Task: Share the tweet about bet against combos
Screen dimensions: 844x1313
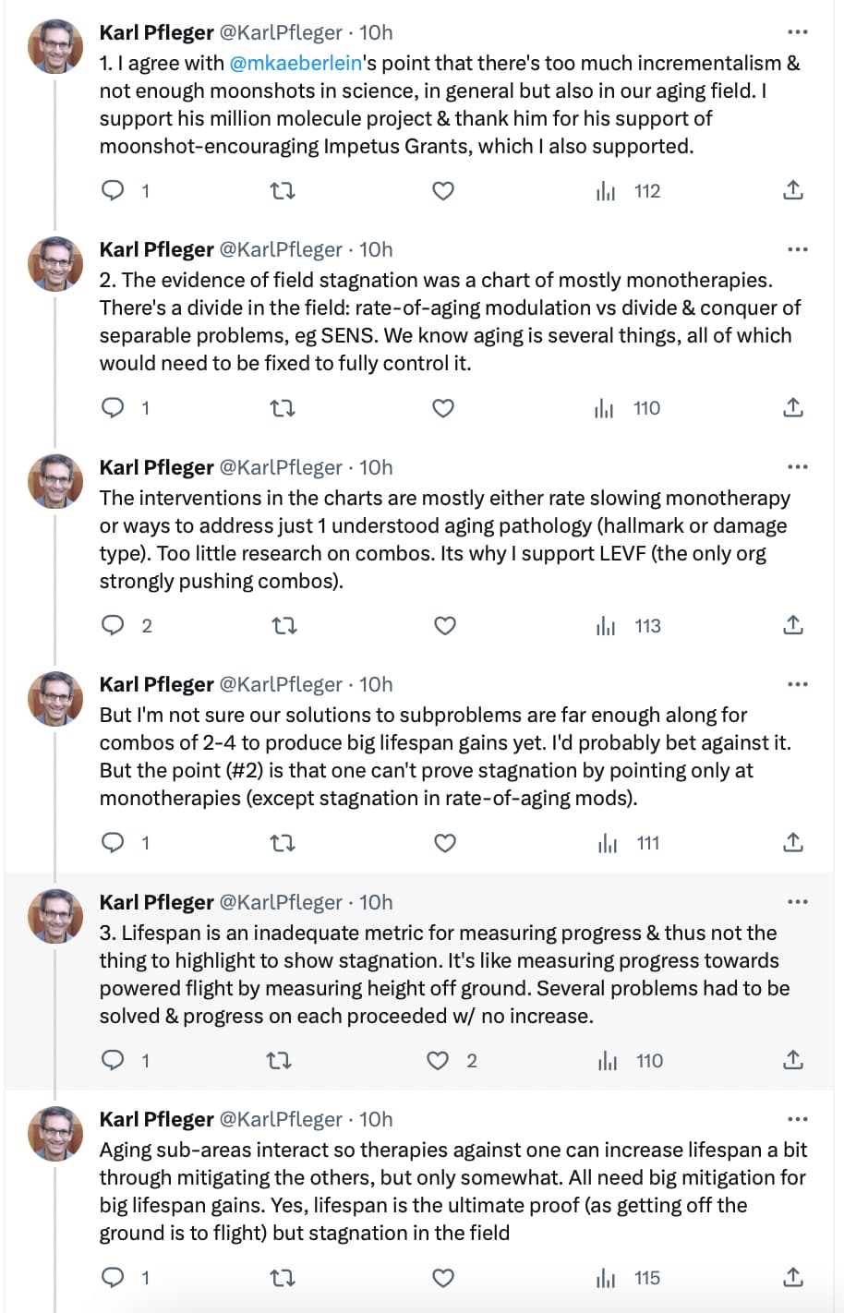Action: (x=793, y=843)
